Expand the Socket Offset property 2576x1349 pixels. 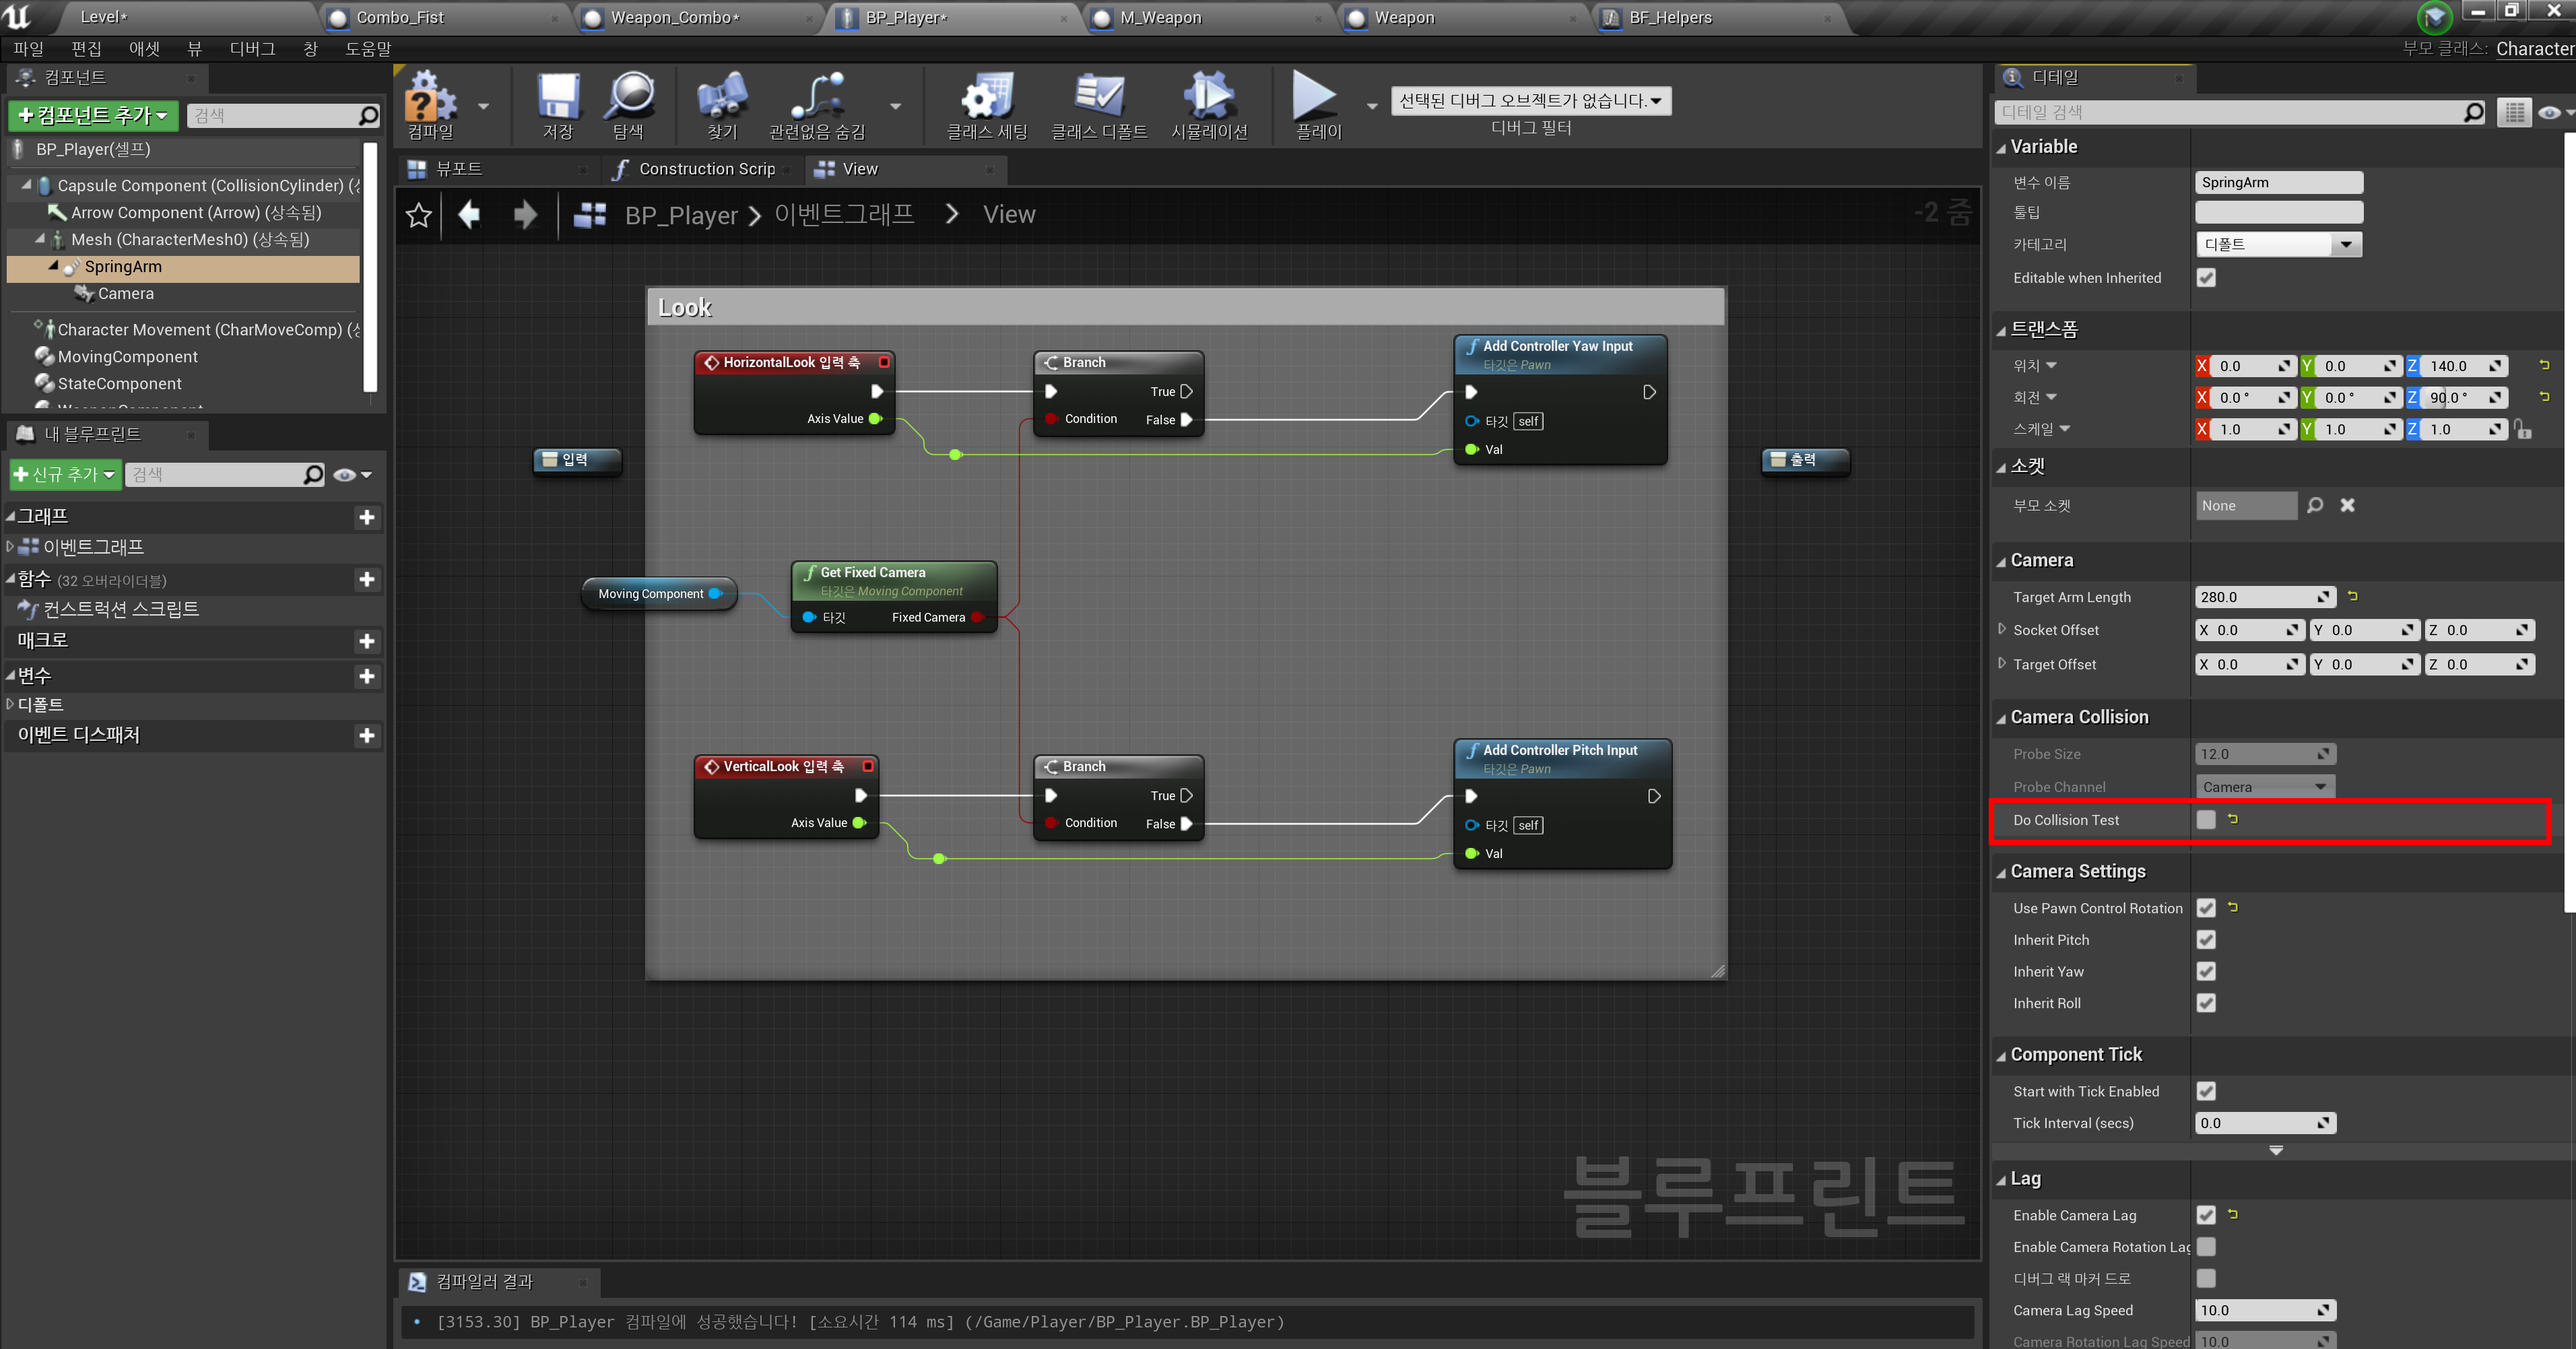pos(2002,629)
